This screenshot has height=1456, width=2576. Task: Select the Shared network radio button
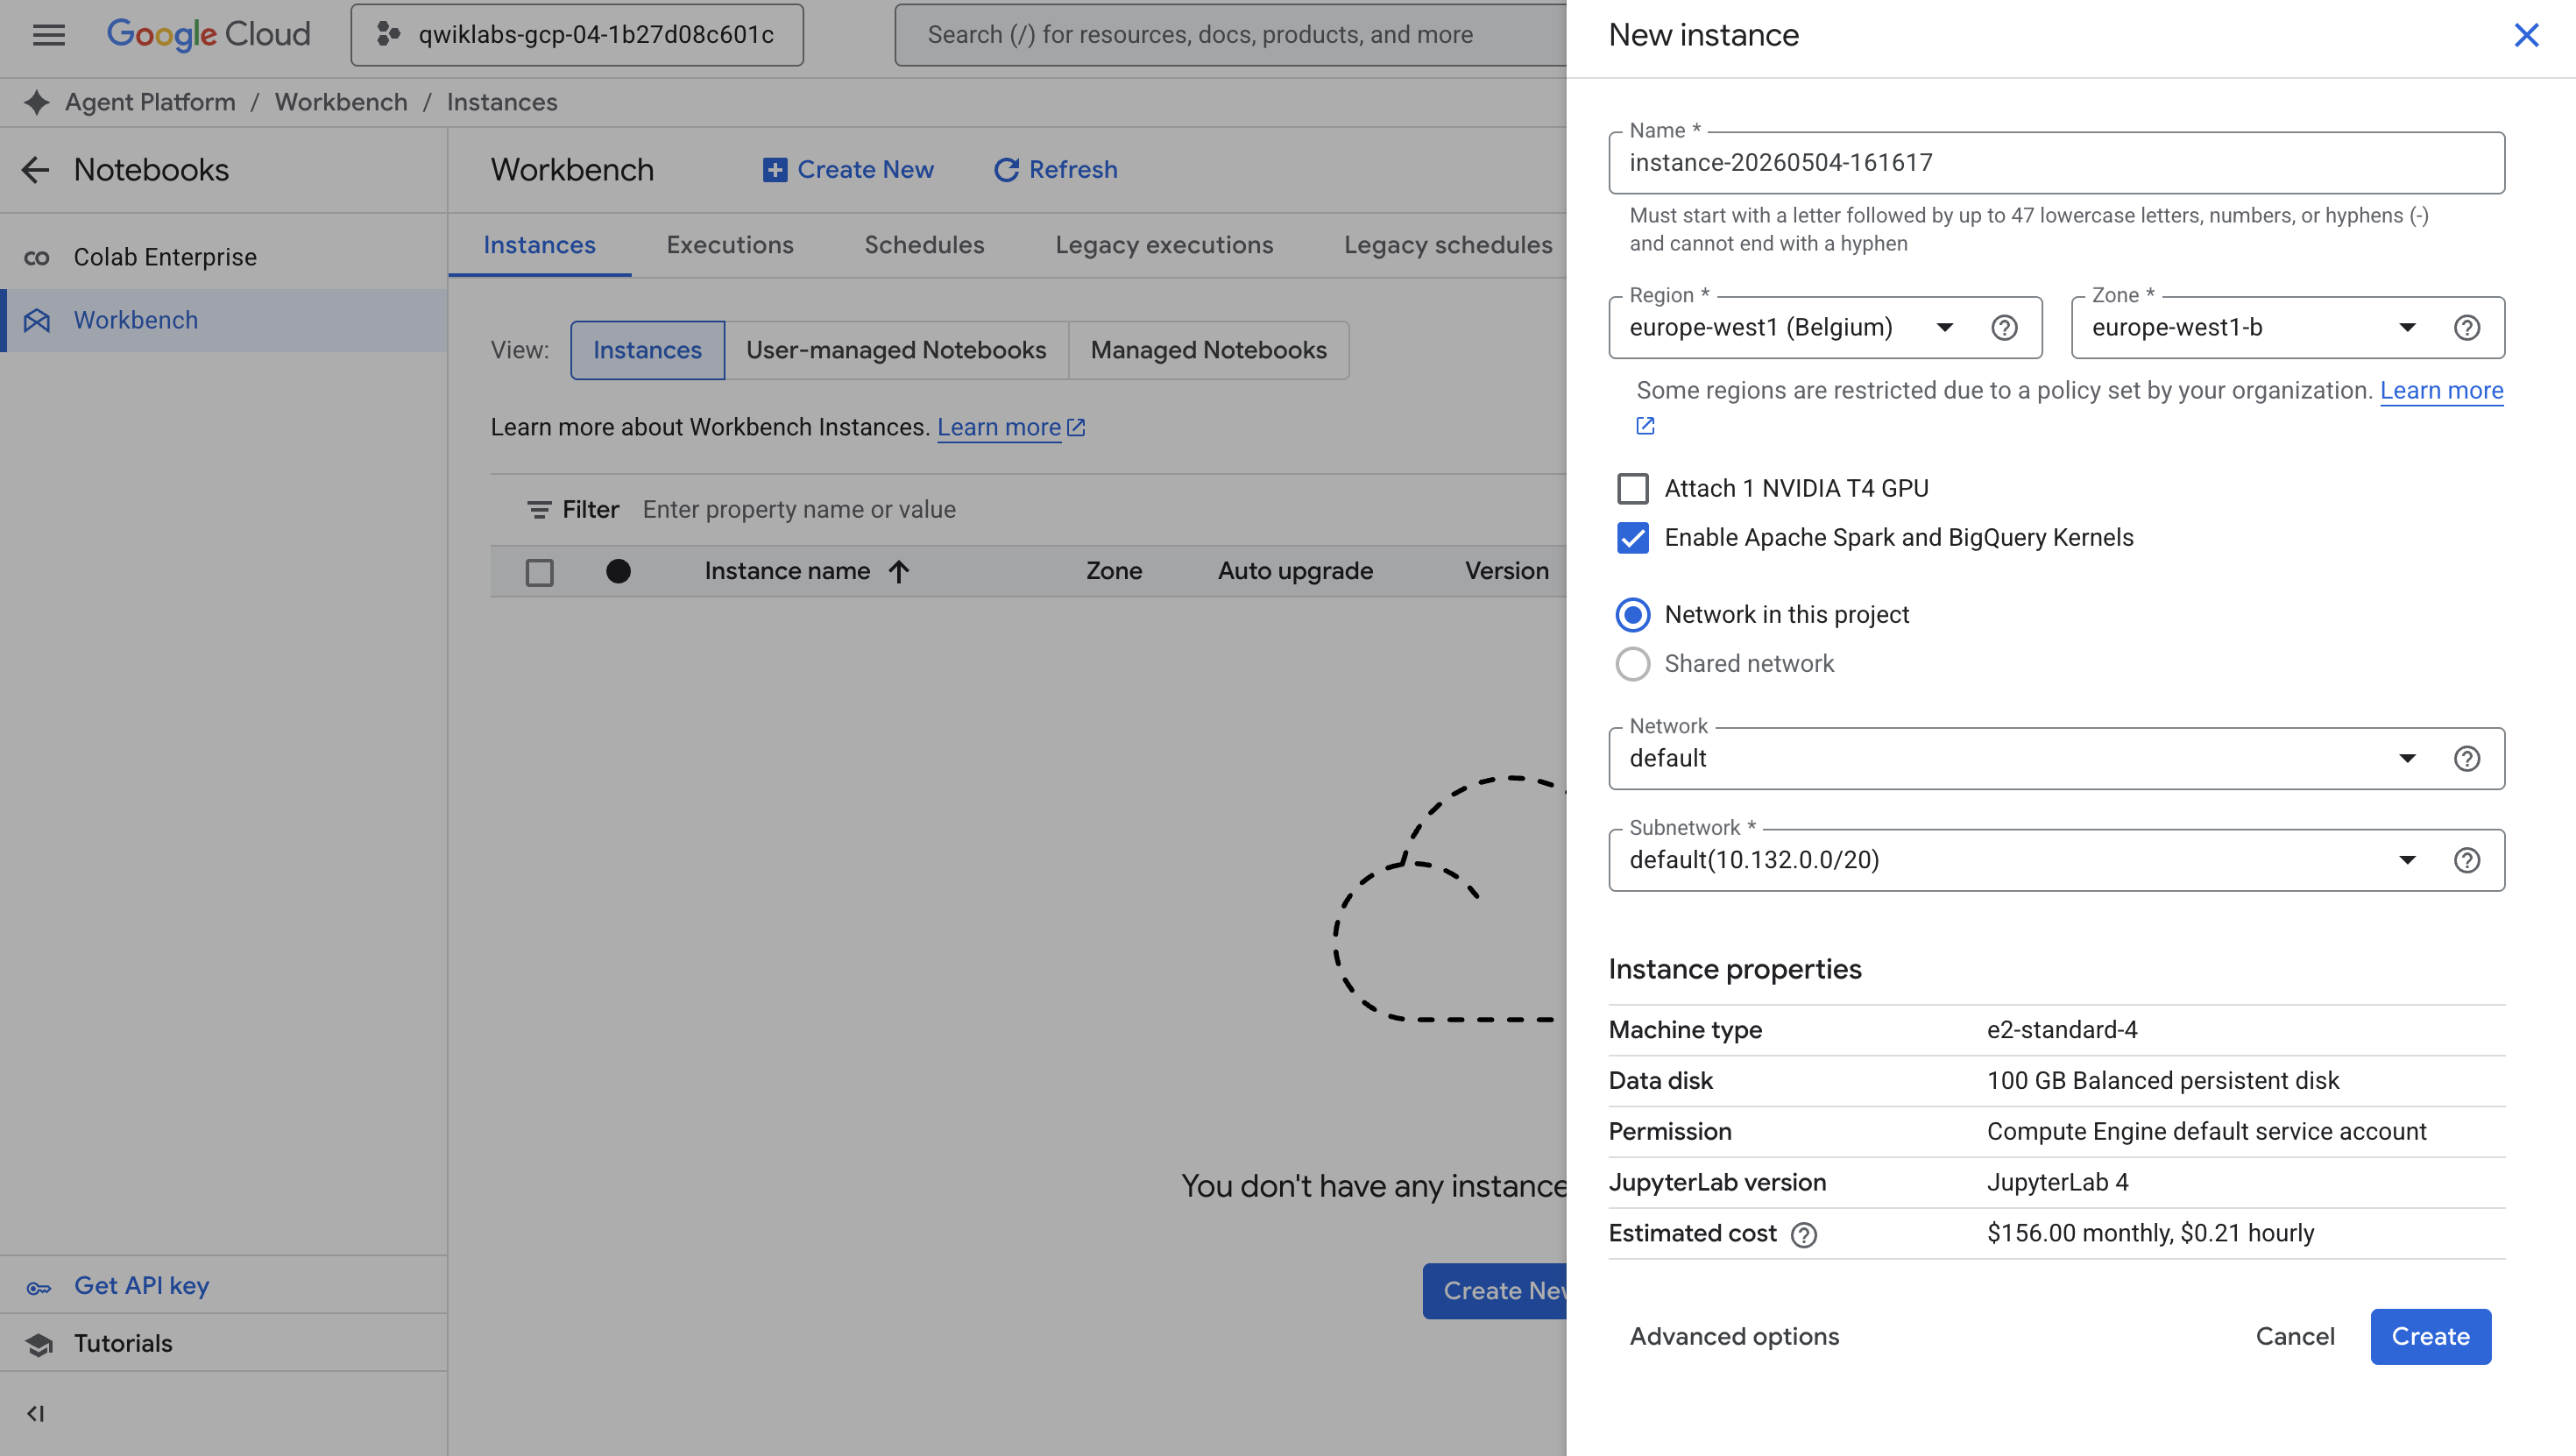coord(1633,664)
